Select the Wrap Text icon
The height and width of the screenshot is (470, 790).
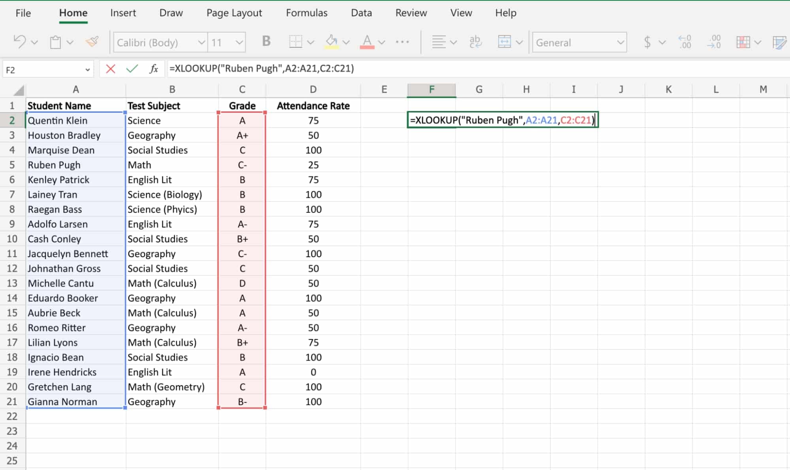click(475, 42)
